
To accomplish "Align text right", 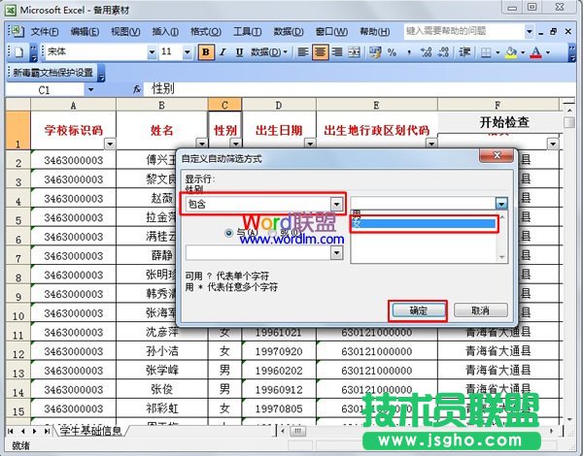I will click(337, 52).
